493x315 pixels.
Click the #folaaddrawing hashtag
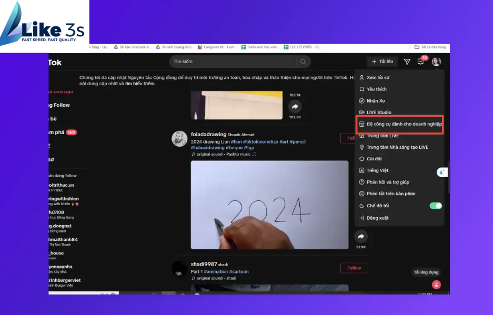point(207,147)
